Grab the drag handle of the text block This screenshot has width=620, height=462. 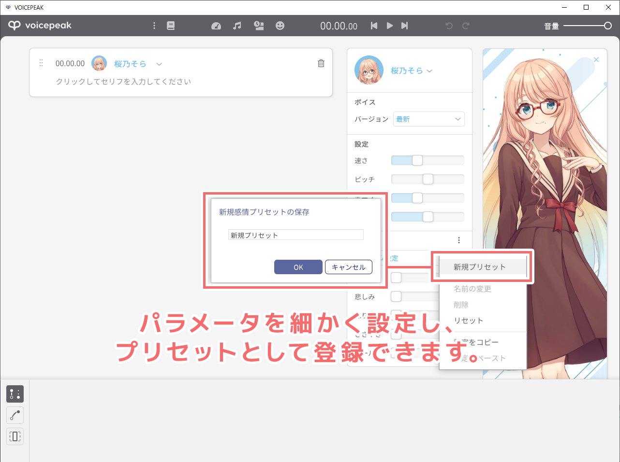[41, 63]
